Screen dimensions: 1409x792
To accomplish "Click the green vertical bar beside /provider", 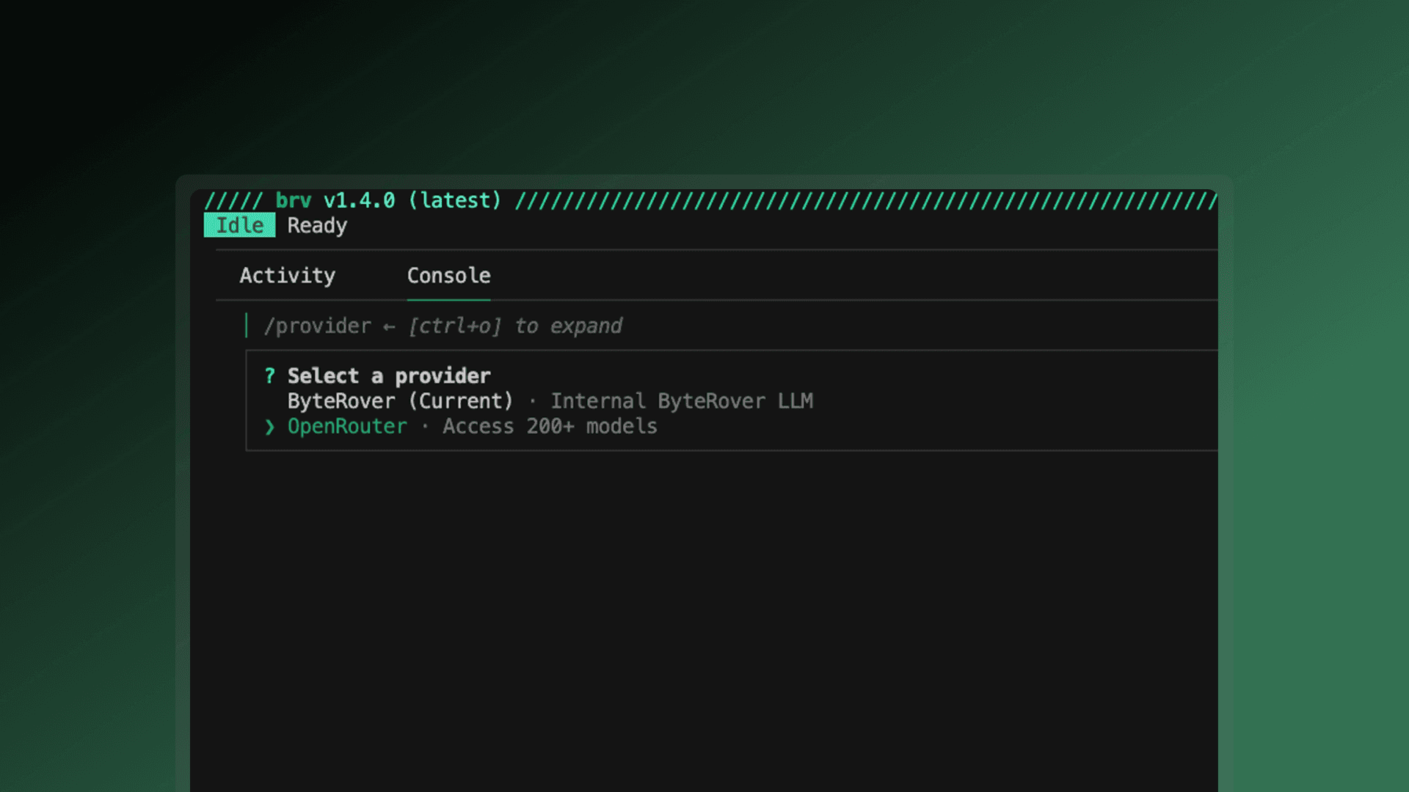I will click(x=247, y=326).
